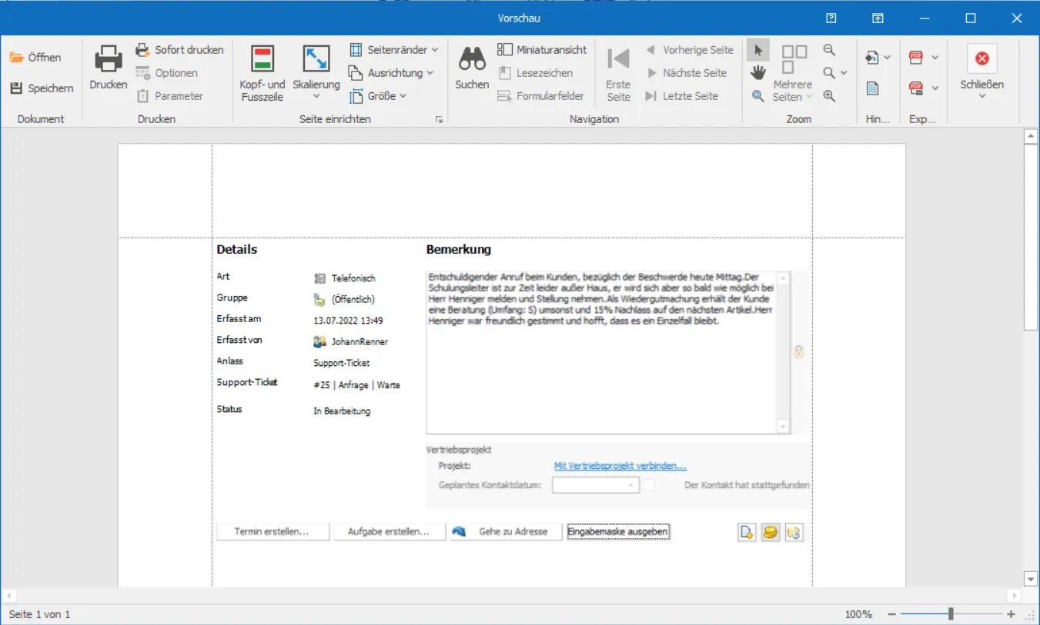The height and width of the screenshot is (625, 1040).
Task: Open the Ausrichtung orientation dropdown
Action: pyautogui.click(x=391, y=73)
